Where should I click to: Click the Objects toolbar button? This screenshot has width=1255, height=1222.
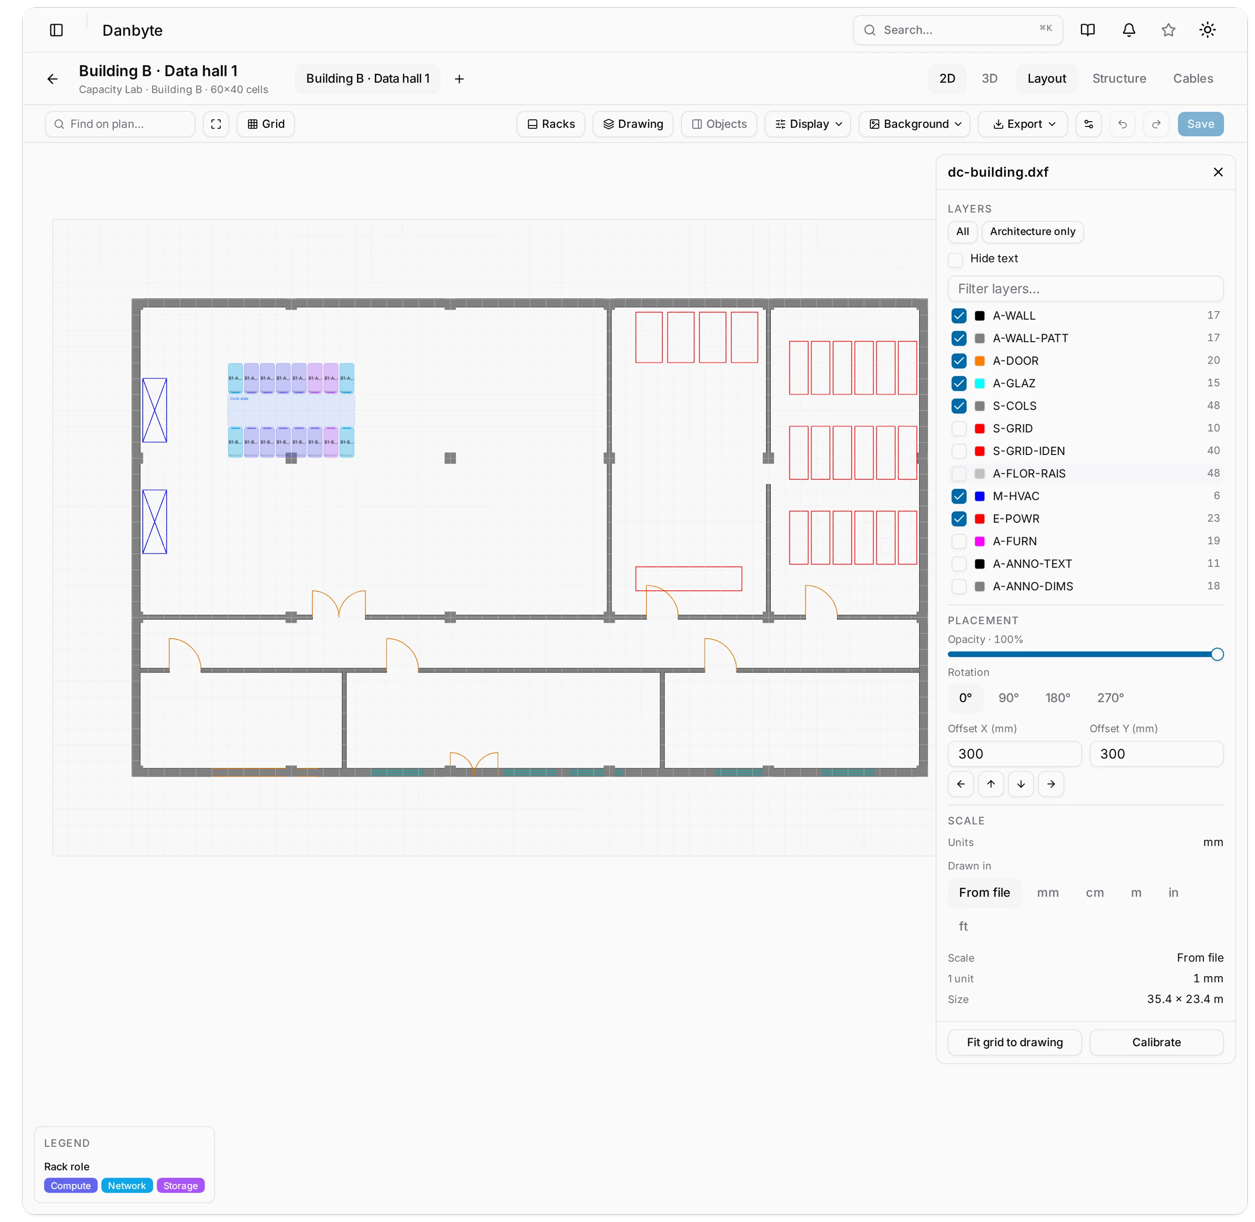click(719, 124)
